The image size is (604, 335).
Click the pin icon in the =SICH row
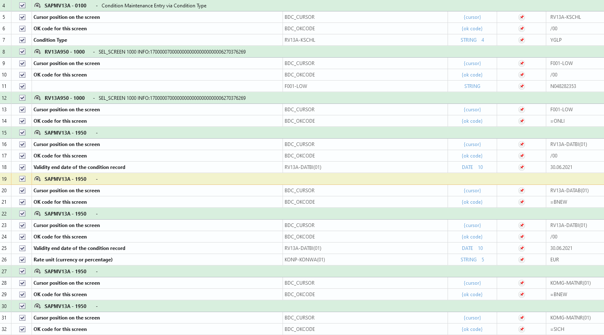522,329
